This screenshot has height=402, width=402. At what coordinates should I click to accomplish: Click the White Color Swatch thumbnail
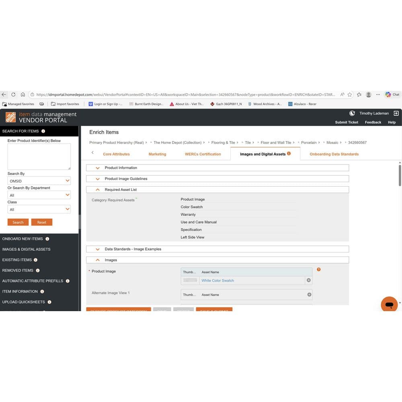(x=190, y=280)
